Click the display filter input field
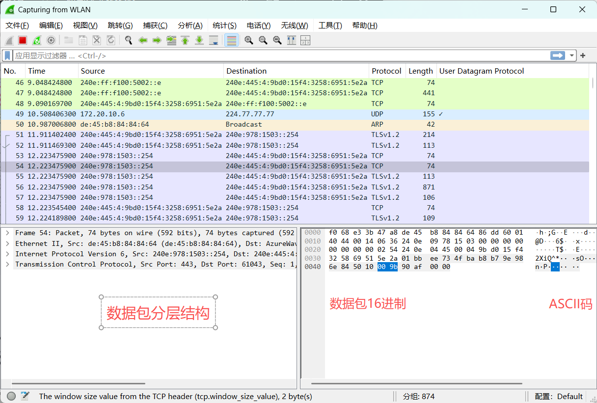Viewport: 597px width, 403px height. [x=280, y=55]
